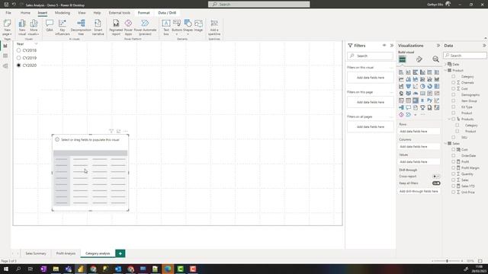Collapse the Data pane
Viewport: 488px width, 274px height.
coord(484,46)
